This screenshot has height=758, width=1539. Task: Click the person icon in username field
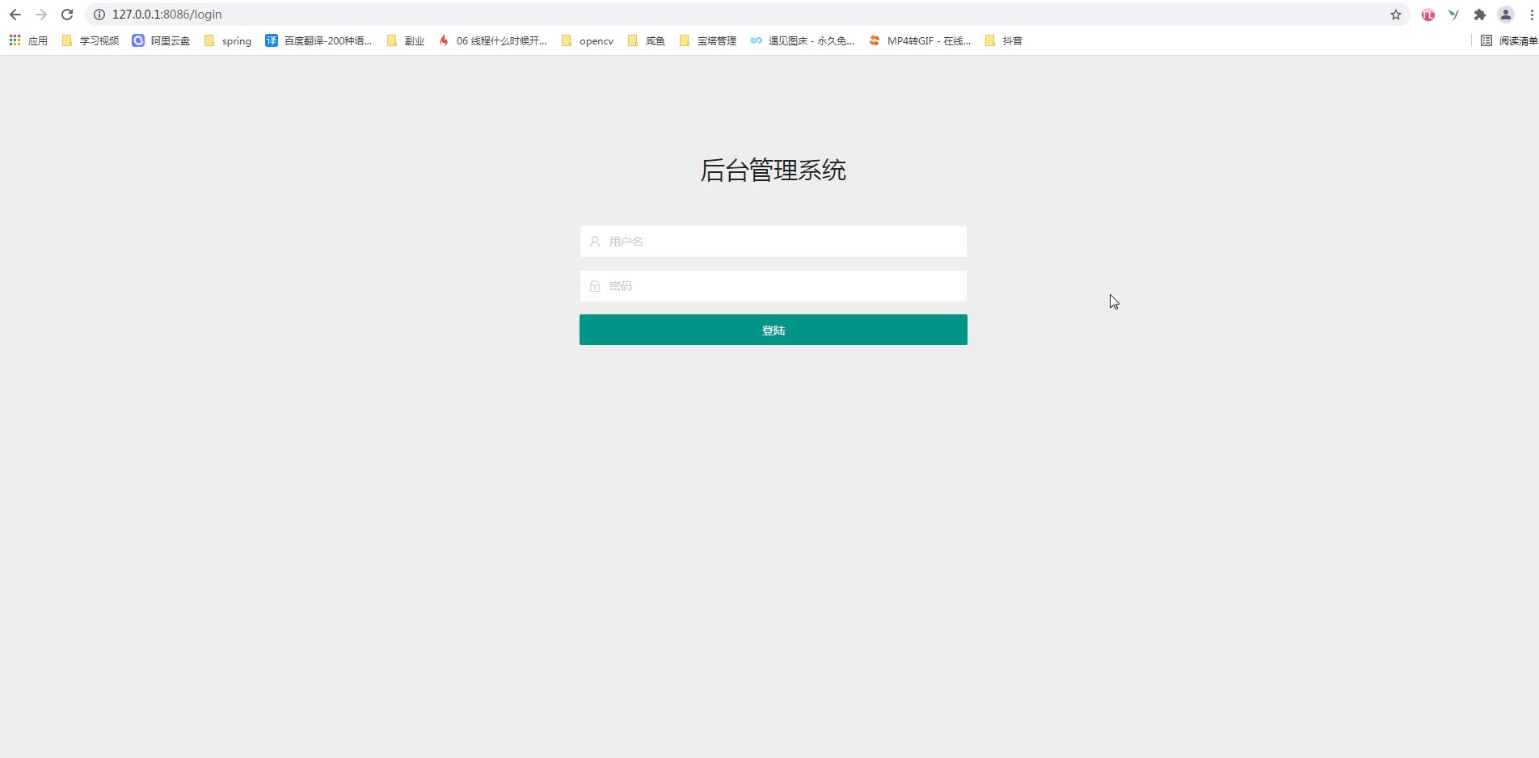coord(595,241)
